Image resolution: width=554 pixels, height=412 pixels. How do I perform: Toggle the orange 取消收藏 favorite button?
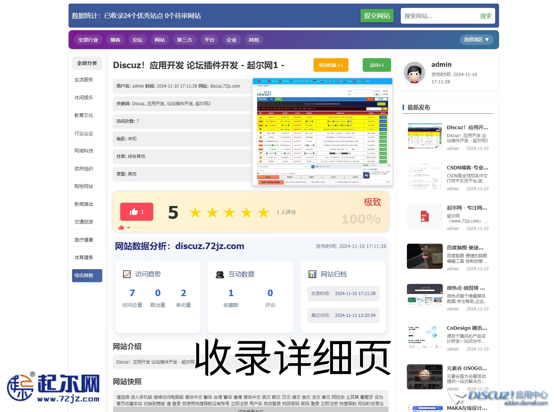330,65
